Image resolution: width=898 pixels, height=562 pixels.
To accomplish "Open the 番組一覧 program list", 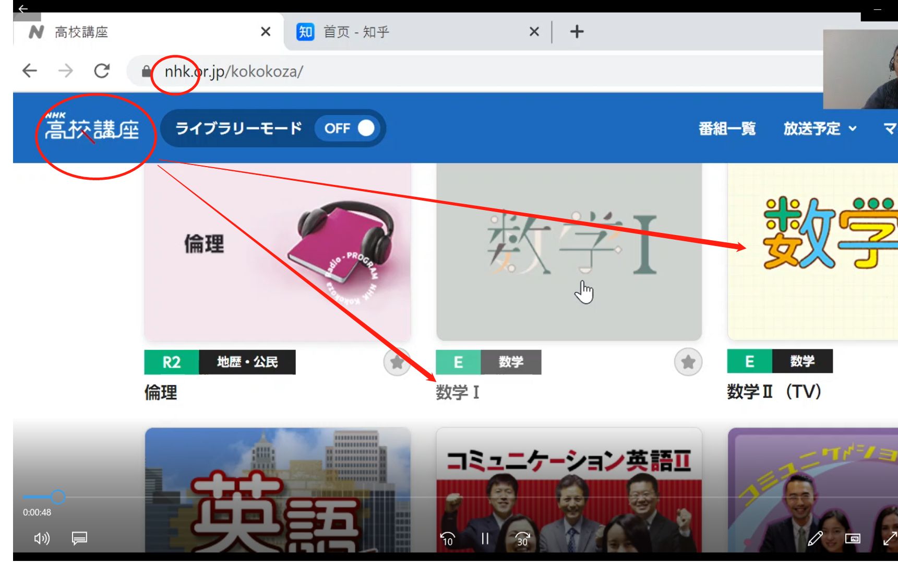I will 728,128.
